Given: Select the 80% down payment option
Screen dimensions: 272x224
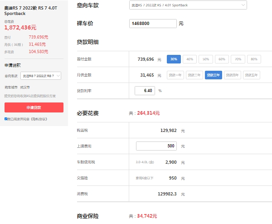Looking at the screenshot, I should (253, 59).
